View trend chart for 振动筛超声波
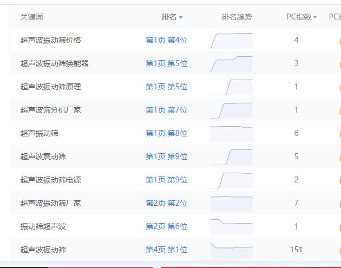 point(232,226)
